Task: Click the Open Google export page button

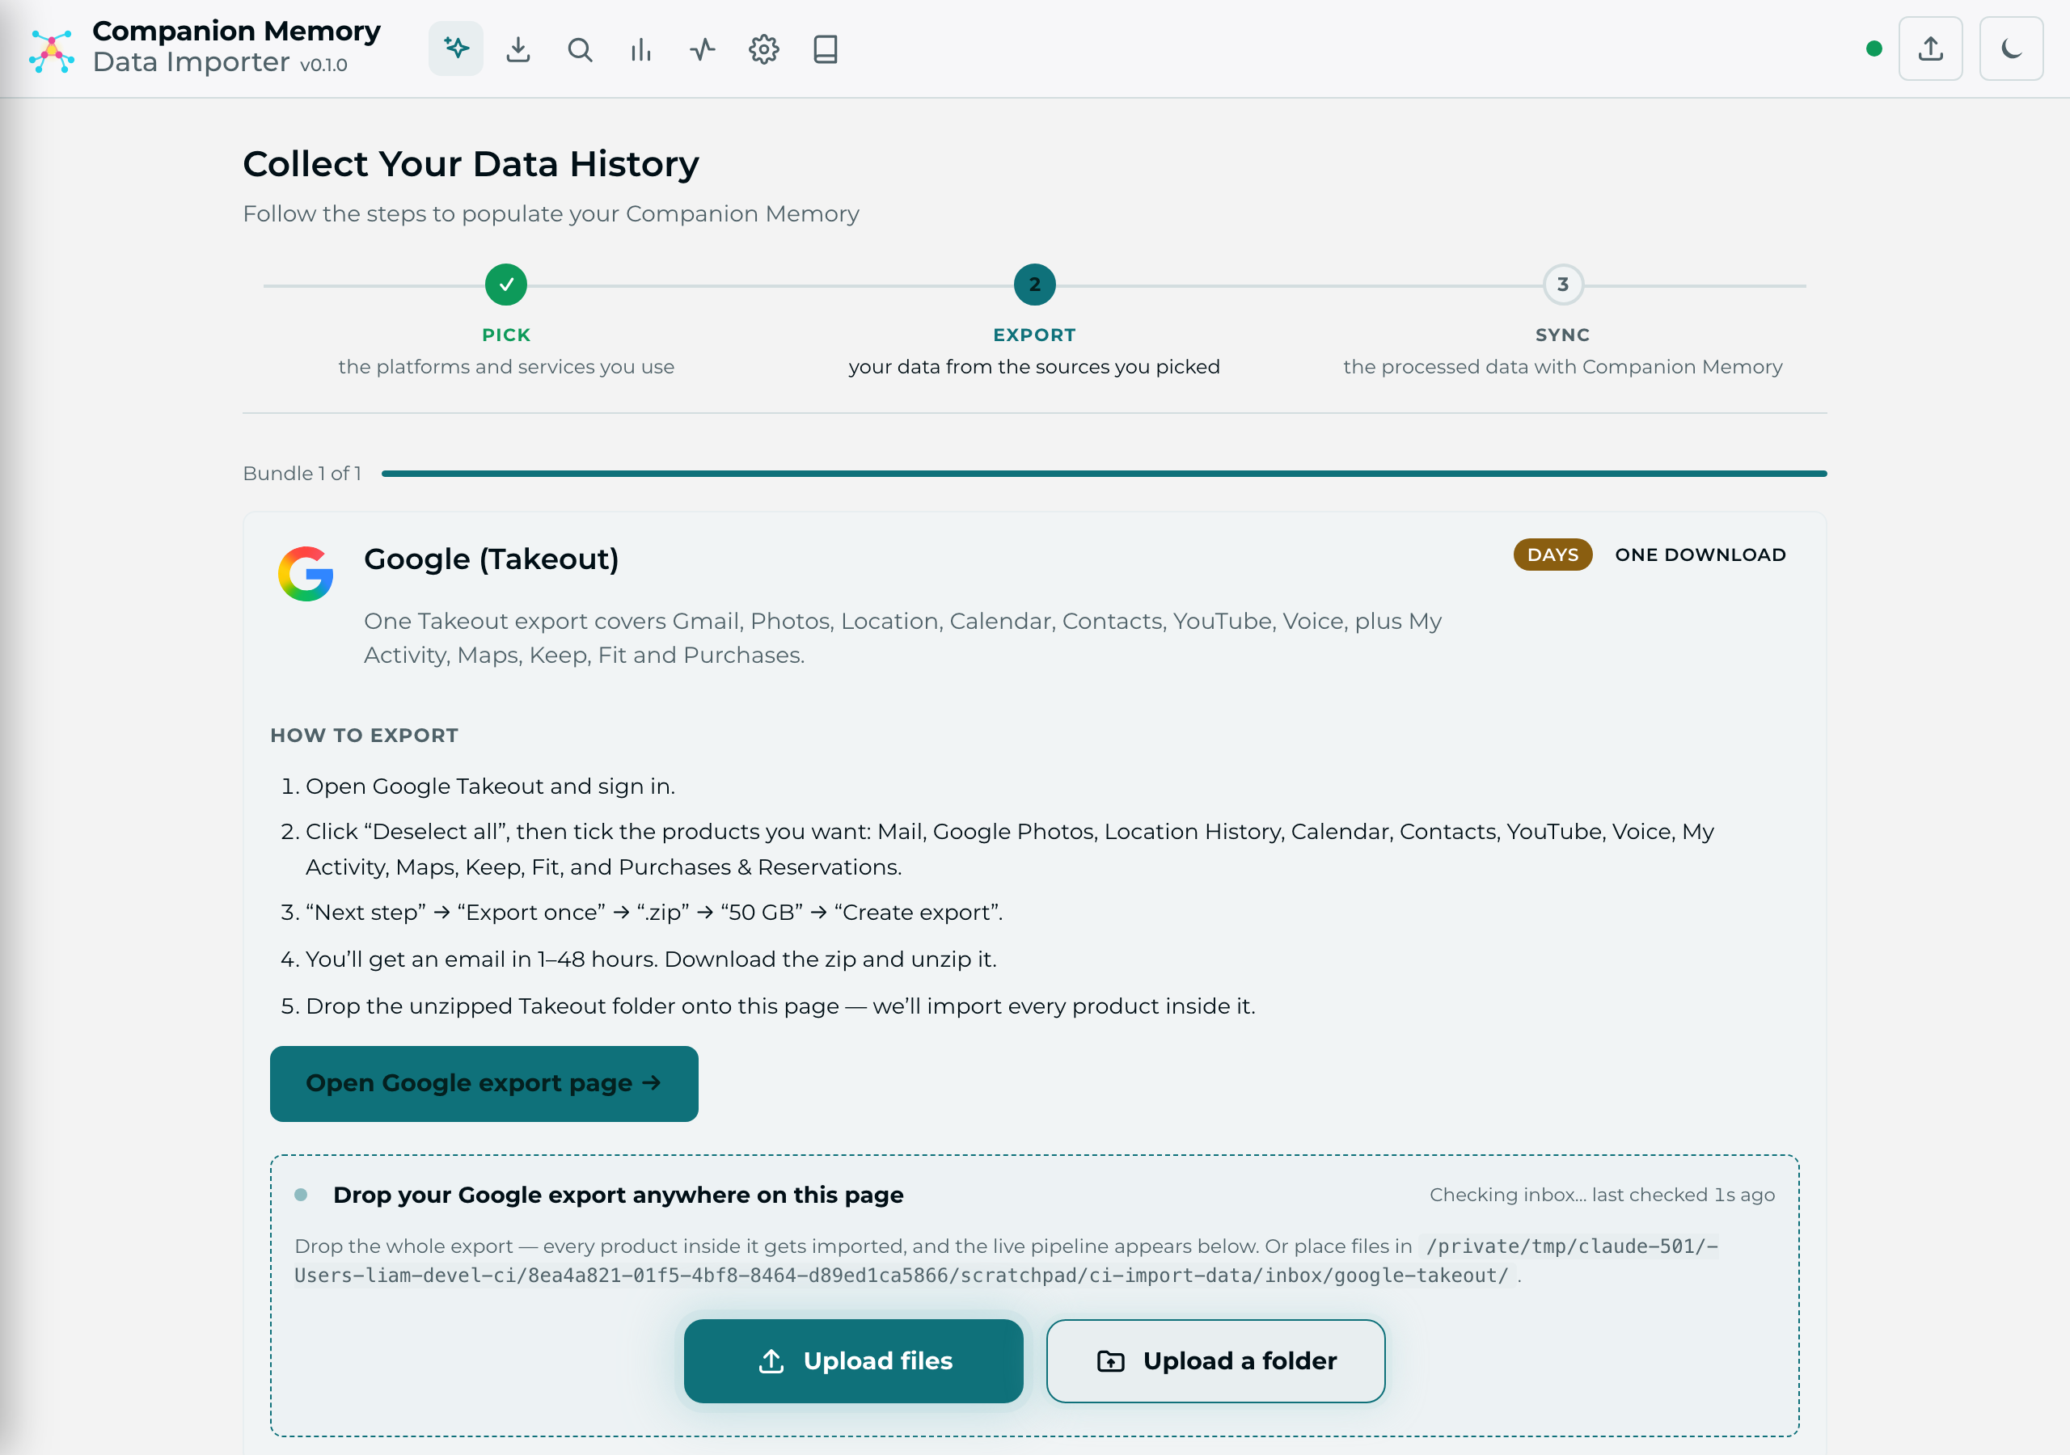Action: pos(484,1084)
